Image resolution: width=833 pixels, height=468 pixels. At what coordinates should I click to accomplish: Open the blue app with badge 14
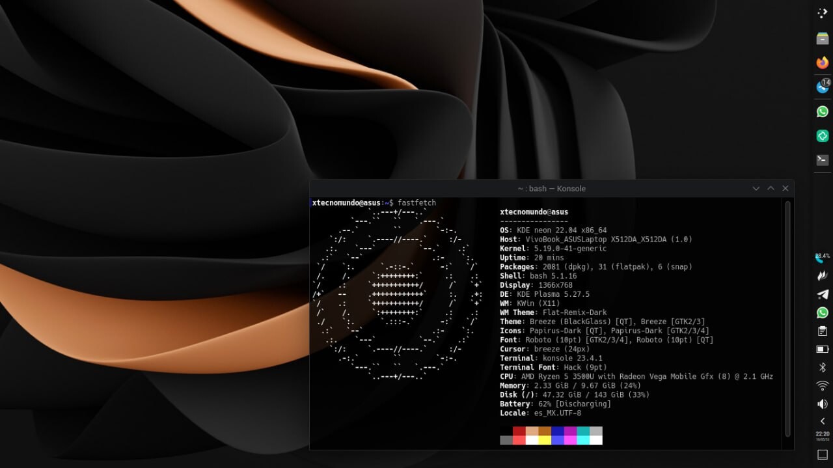(x=823, y=87)
